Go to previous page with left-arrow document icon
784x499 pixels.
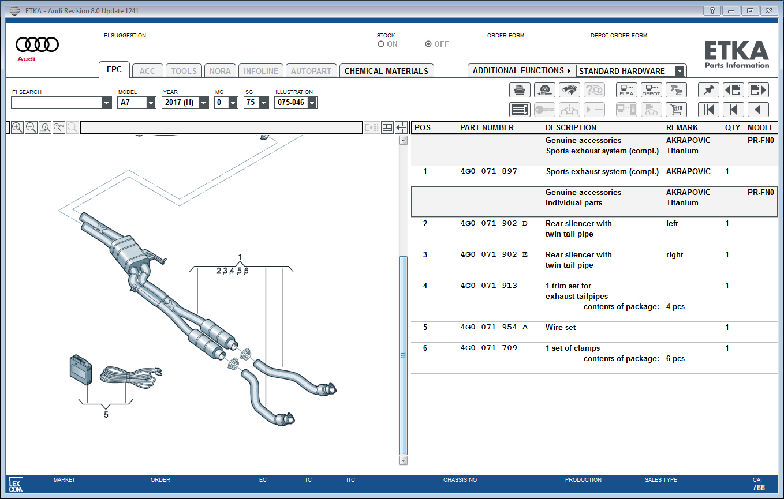733,90
